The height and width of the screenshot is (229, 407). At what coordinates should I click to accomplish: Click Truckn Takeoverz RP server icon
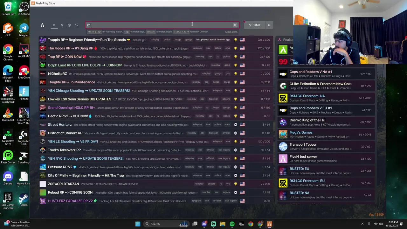coord(43,150)
